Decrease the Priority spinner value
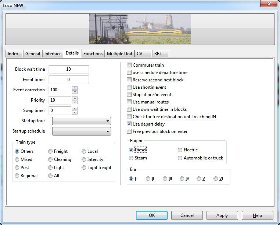 pos(75,102)
